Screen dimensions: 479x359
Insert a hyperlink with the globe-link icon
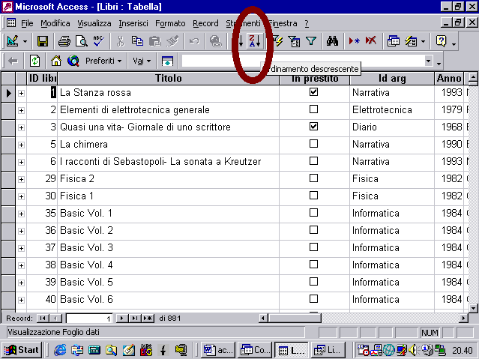click(x=216, y=41)
